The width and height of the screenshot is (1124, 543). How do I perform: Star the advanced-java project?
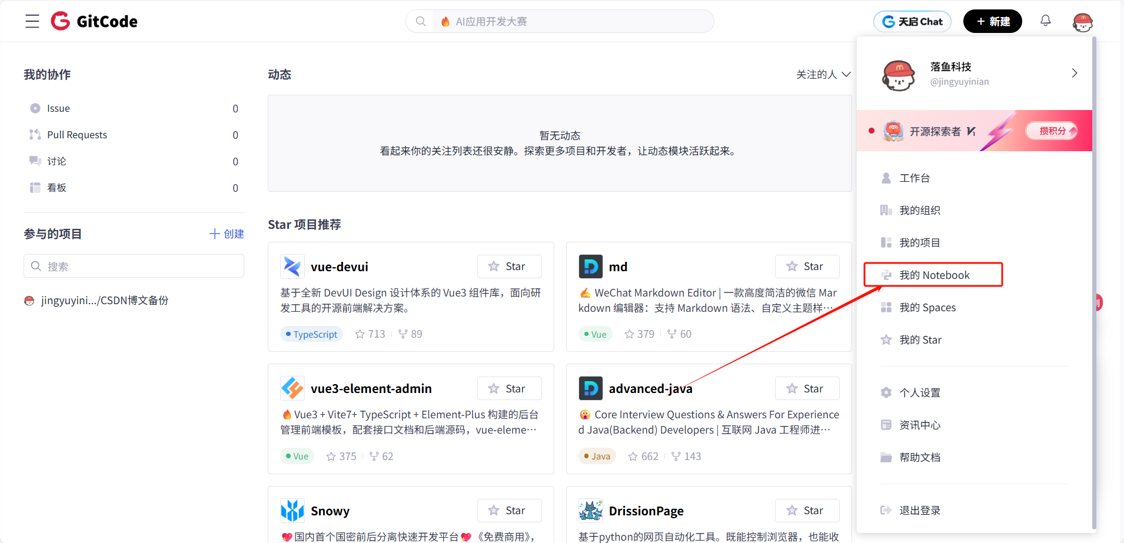(807, 388)
